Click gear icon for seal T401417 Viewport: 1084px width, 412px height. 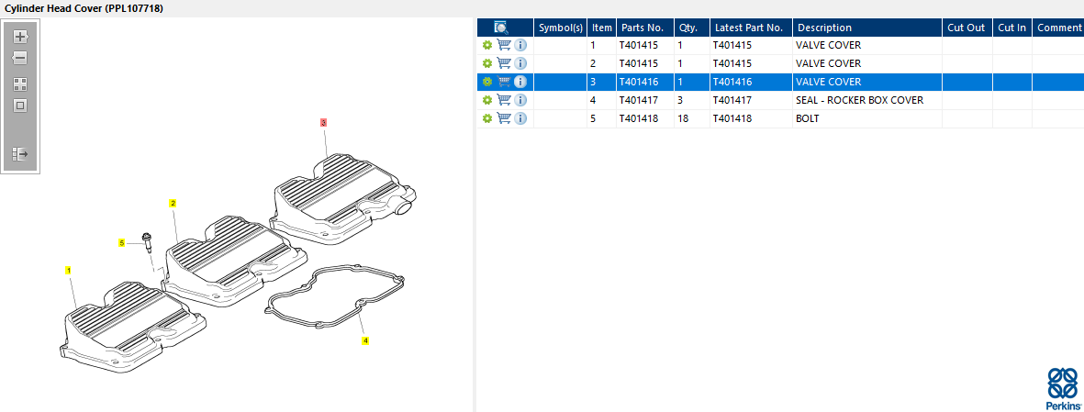click(x=487, y=100)
